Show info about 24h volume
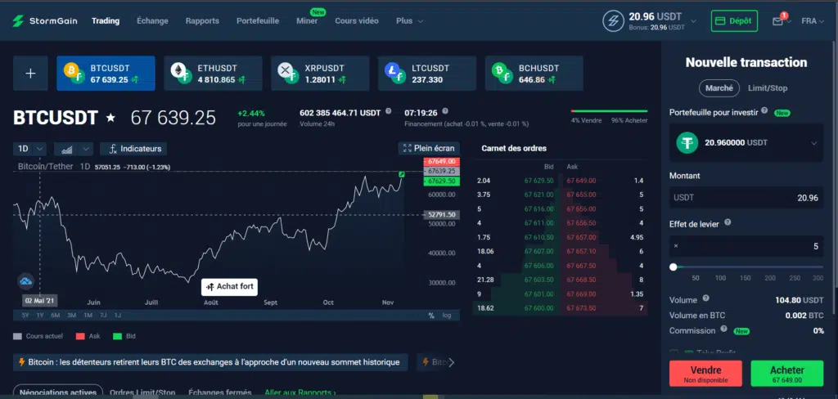This screenshot has height=399, width=838. point(389,112)
